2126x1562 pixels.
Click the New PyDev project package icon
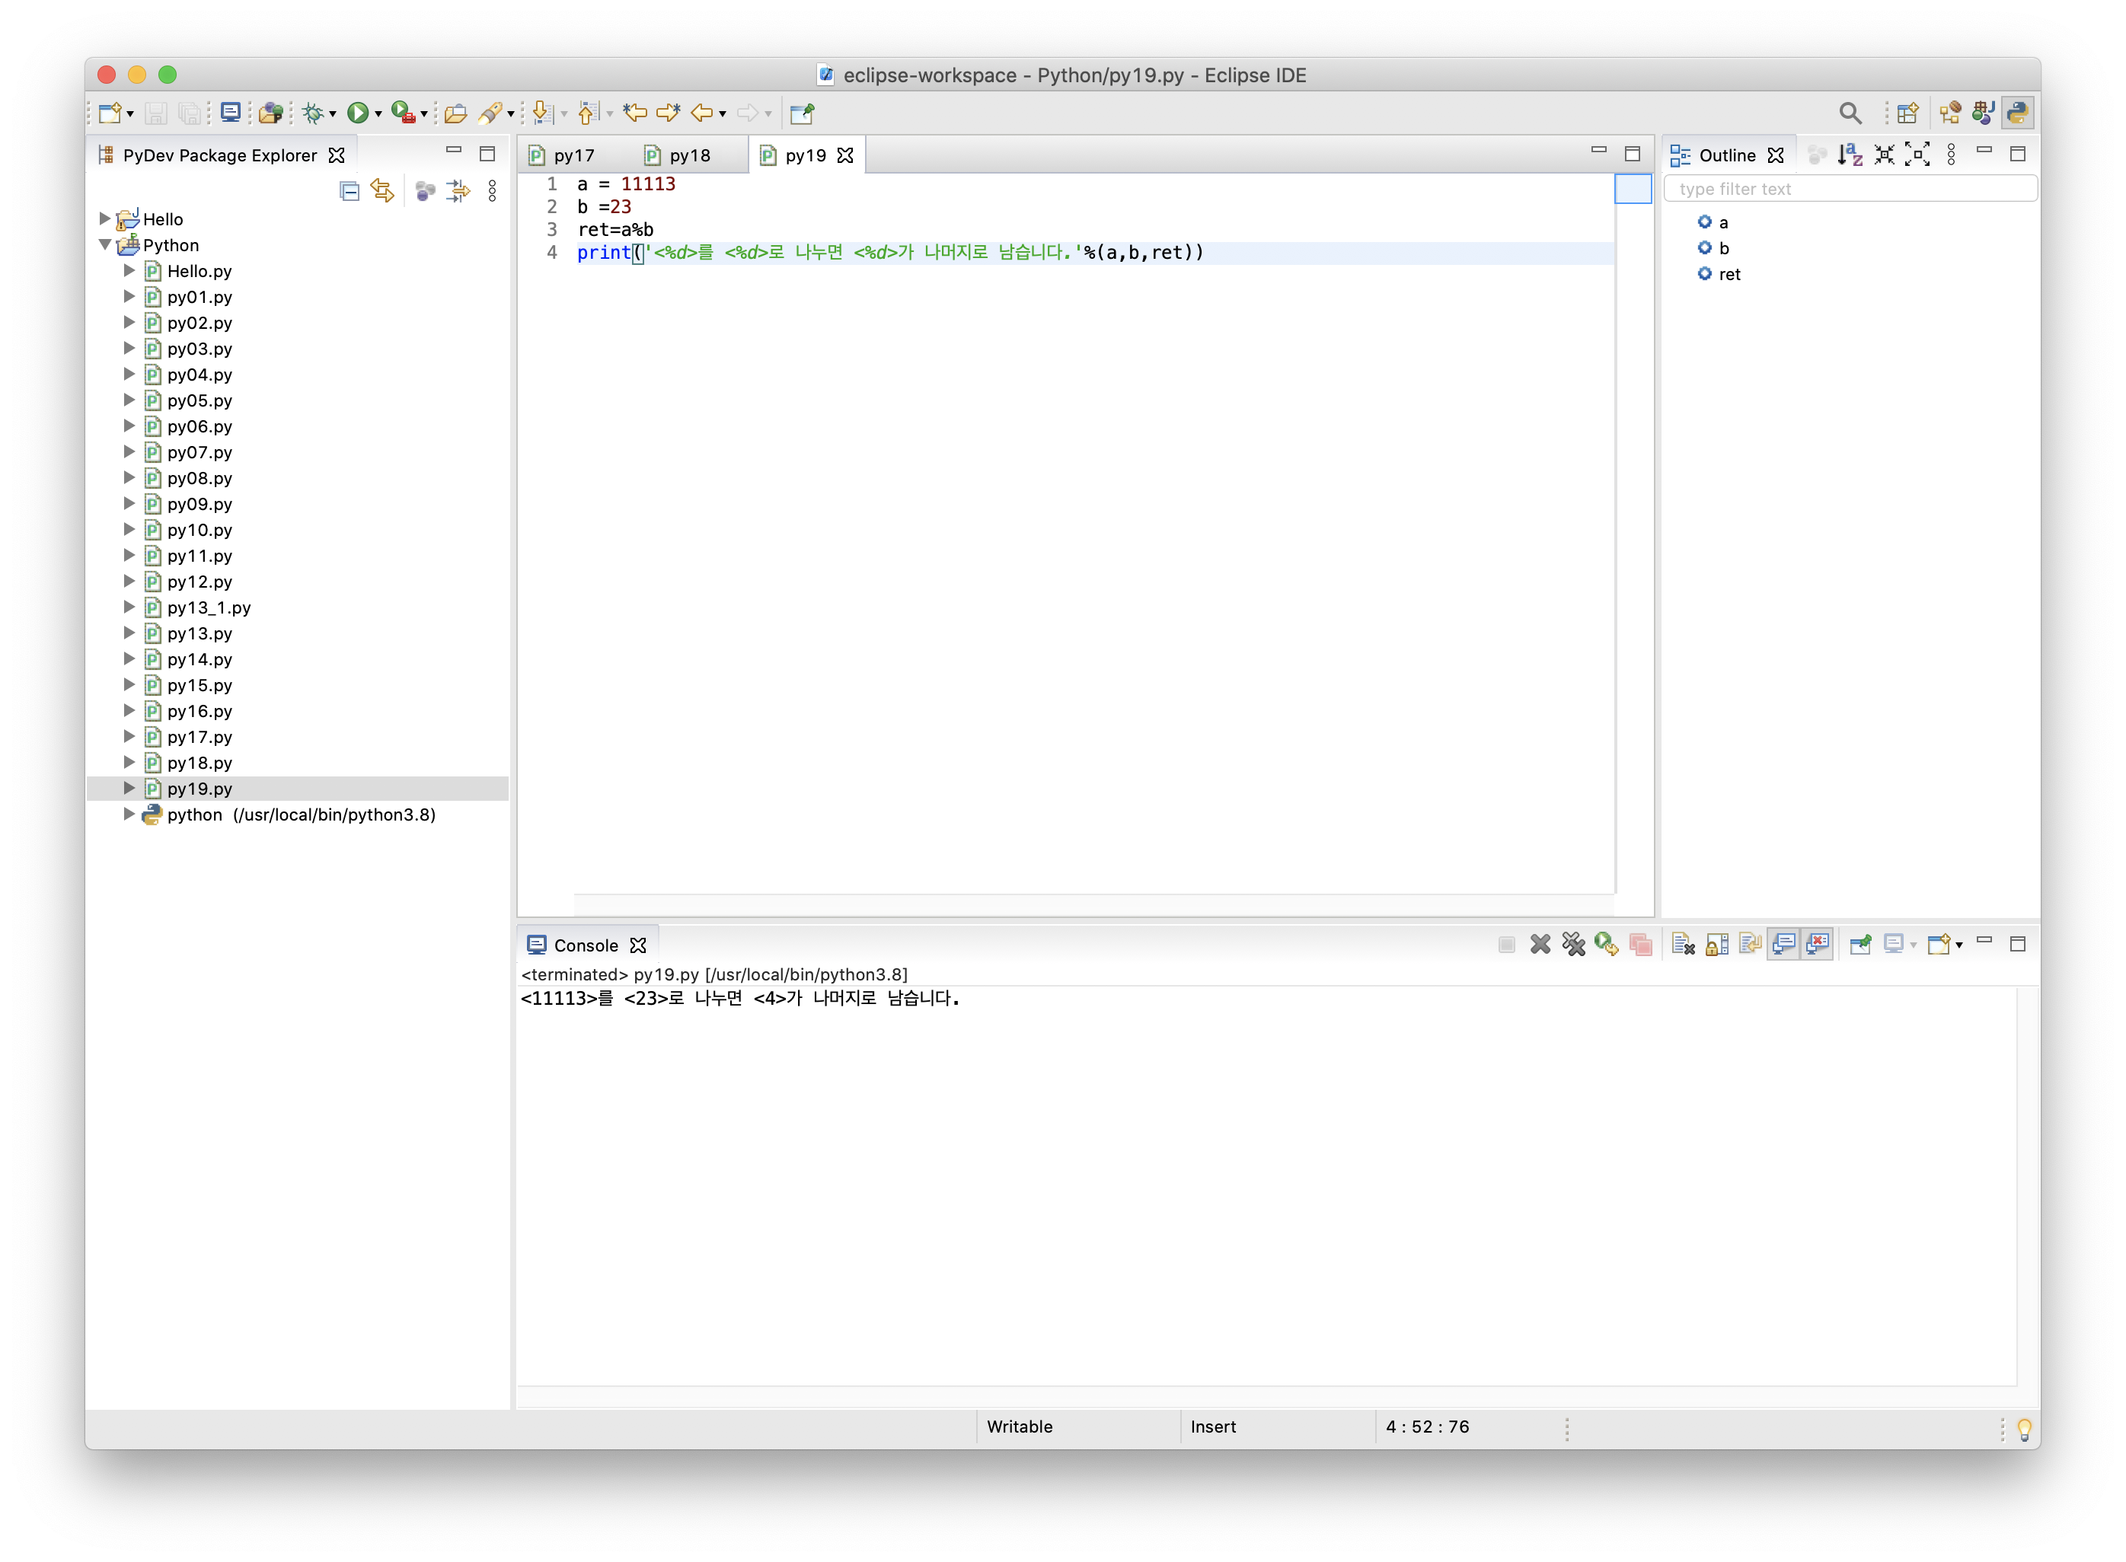point(270,113)
